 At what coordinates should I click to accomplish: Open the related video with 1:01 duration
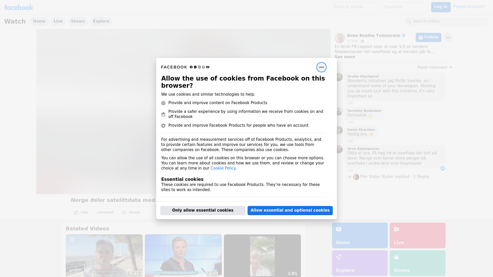(x=262, y=256)
